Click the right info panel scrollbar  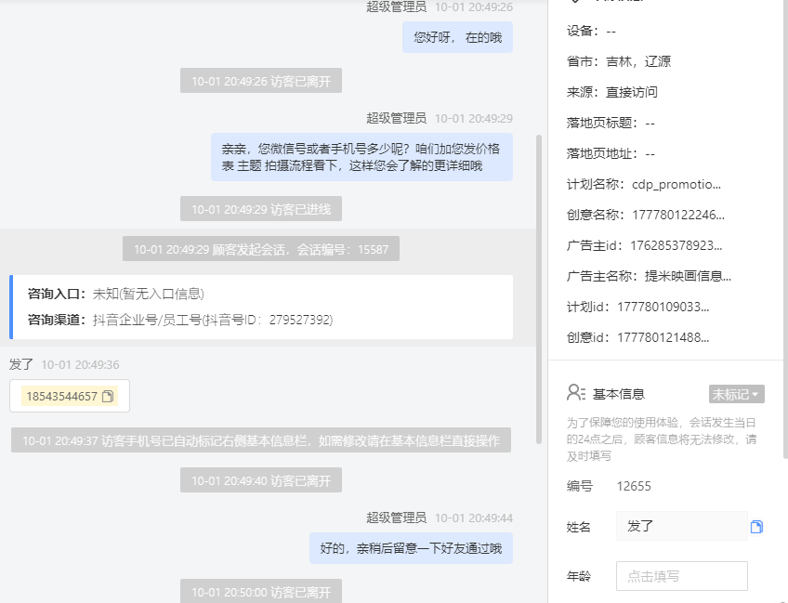[785, 229]
